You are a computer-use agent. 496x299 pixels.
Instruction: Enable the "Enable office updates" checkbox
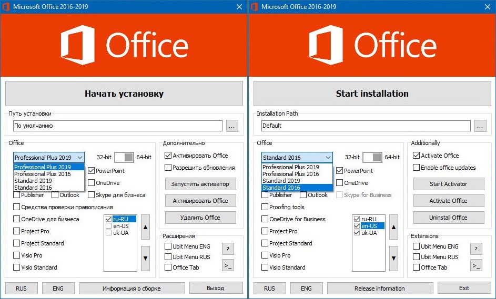pyautogui.click(x=417, y=168)
